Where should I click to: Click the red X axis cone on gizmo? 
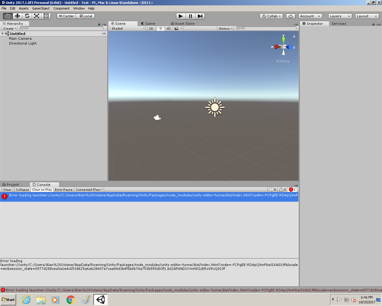pyautogui.click(x=278, y=47)
